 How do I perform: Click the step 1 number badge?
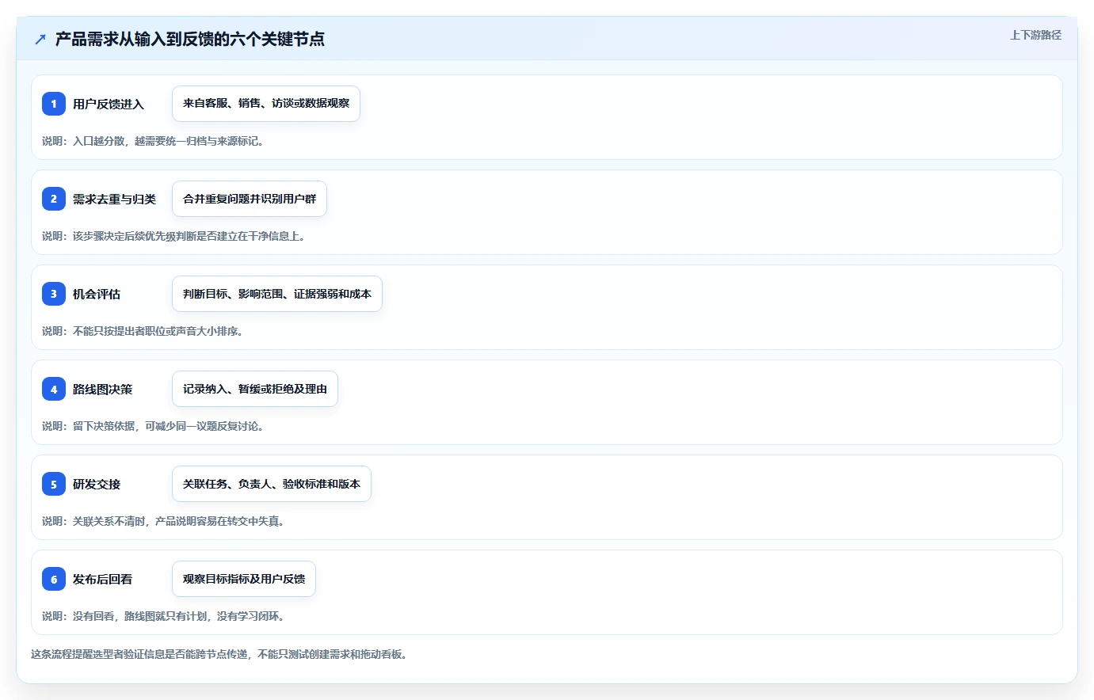tap(54, 104)
